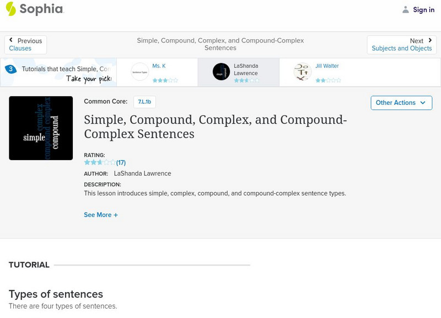Open the 7.L.1b Common Core tag
Screen dimensions: 441x318
pyautogui.click(x=144, y=102)
